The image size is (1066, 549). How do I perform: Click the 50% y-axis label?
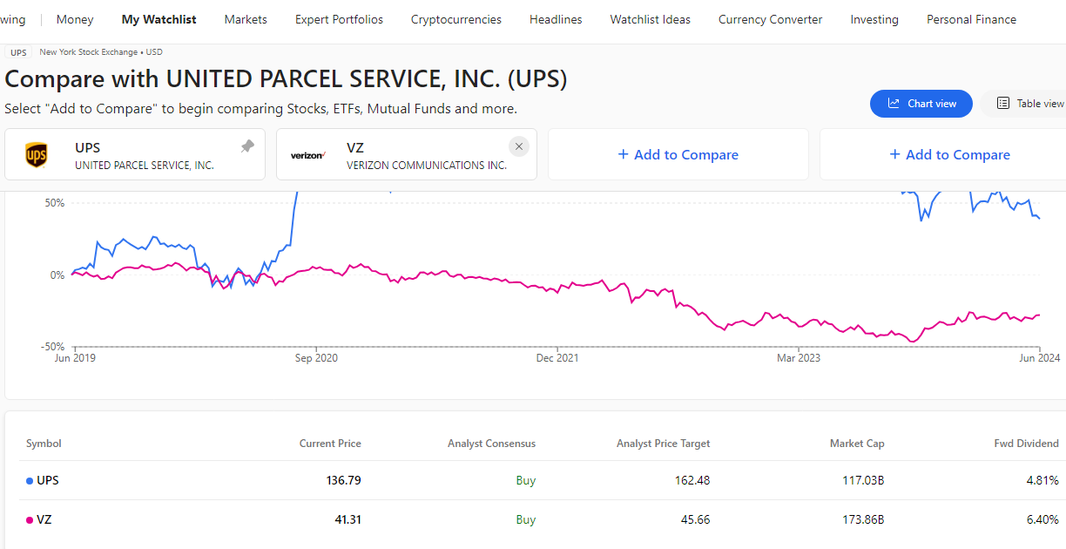tap(54, 203)
